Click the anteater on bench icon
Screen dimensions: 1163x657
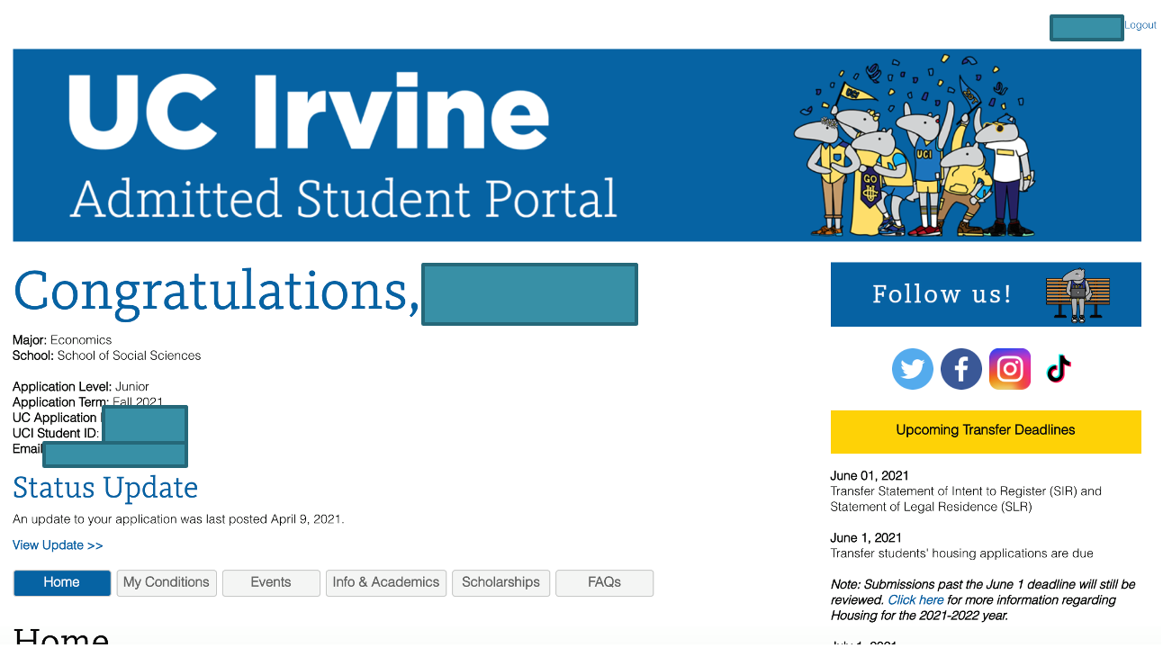pyautogui.click(x=1077, y=294)
